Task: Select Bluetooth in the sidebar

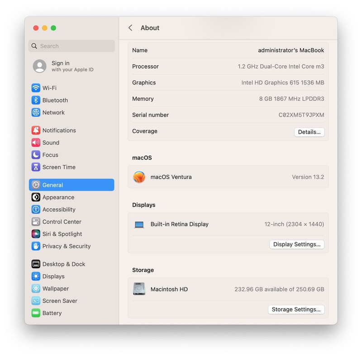Action: (x=71, y=100)
